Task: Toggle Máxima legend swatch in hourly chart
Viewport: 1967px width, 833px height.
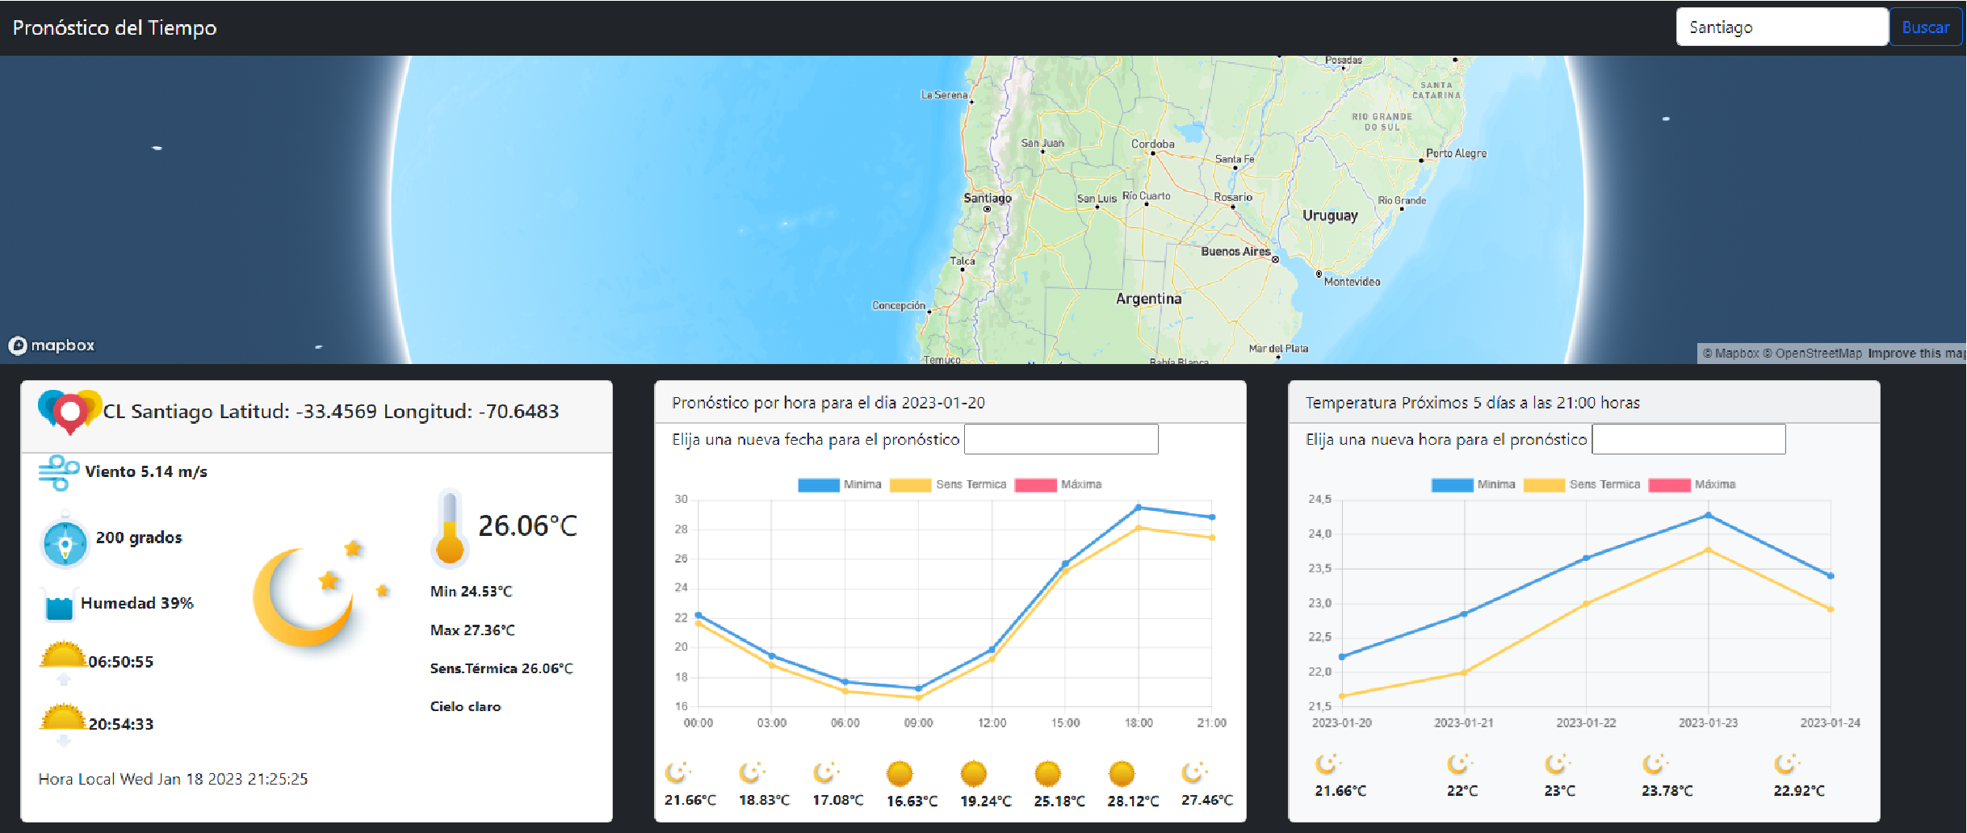Action: (1036, 485)
